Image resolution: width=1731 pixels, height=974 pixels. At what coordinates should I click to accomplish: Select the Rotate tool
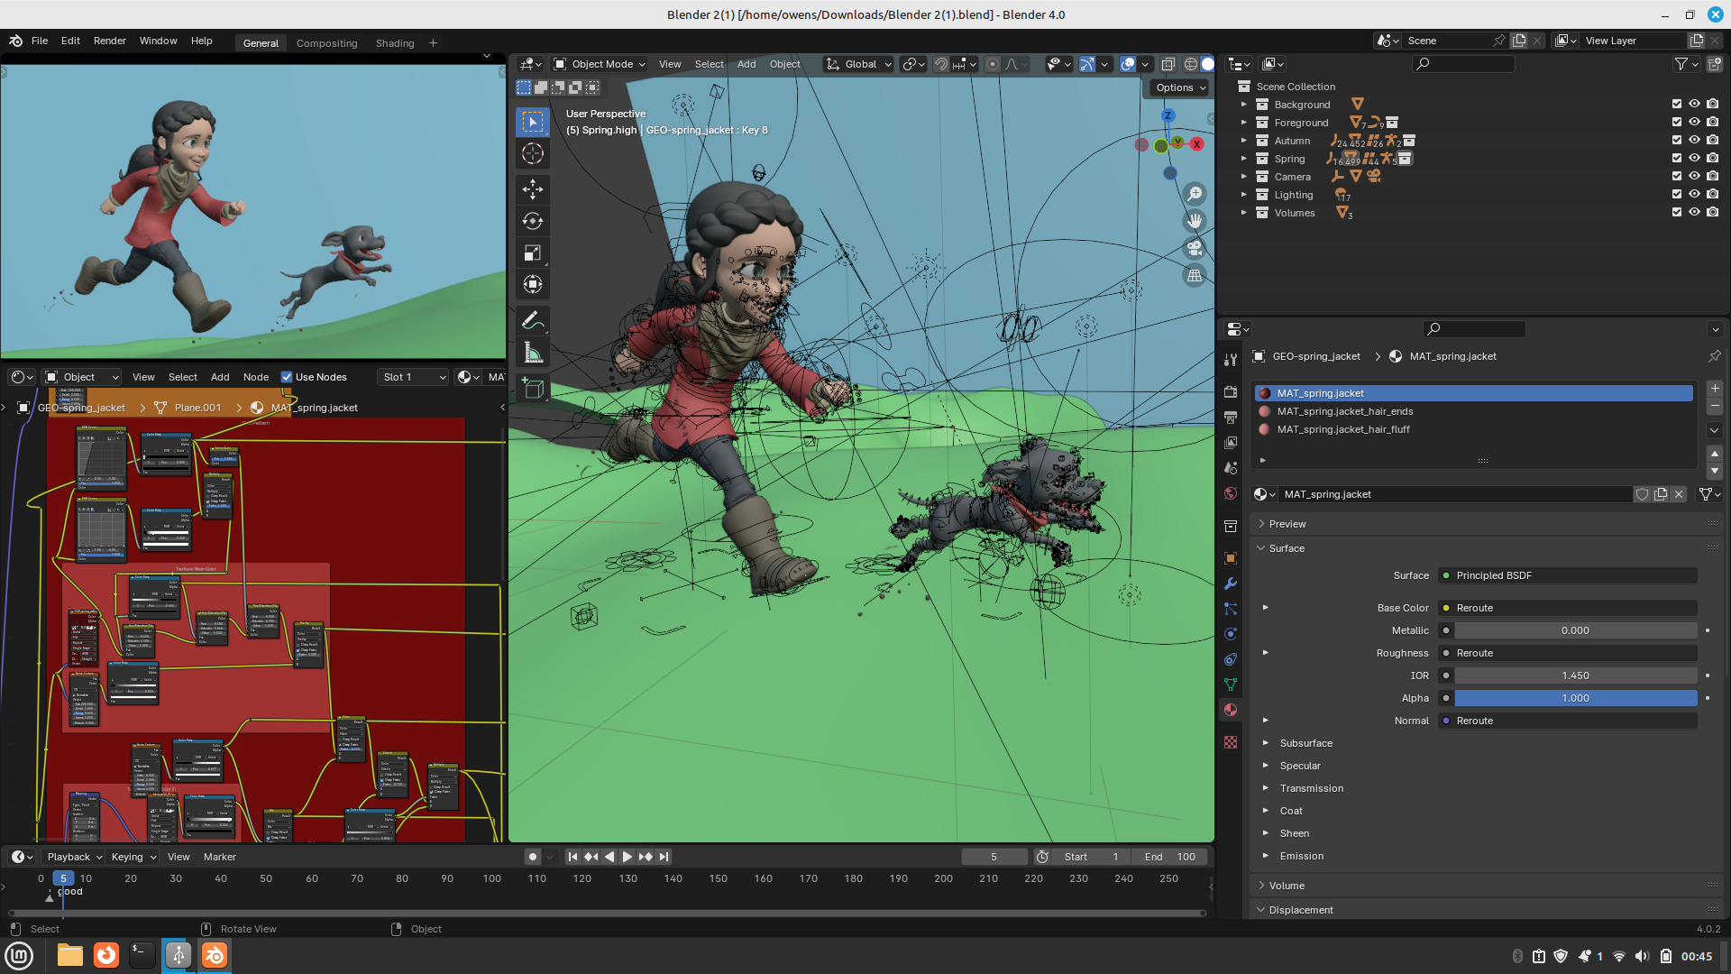[533, 221]
